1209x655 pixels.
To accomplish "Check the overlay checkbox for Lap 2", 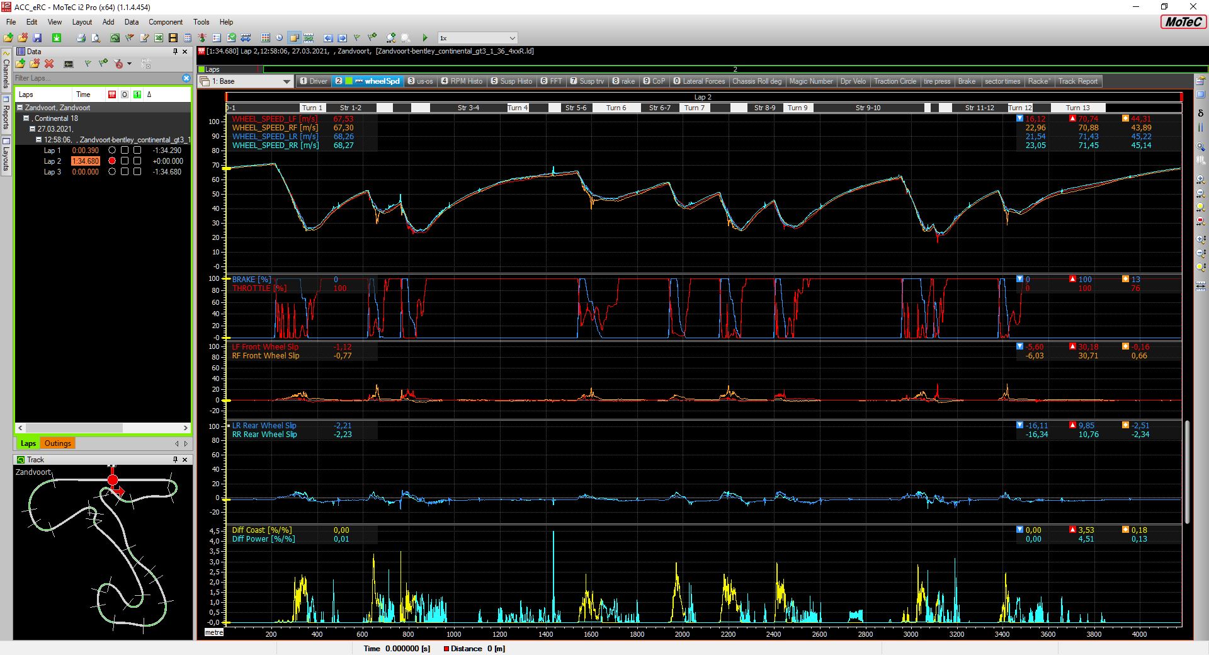I will (125, 161).
